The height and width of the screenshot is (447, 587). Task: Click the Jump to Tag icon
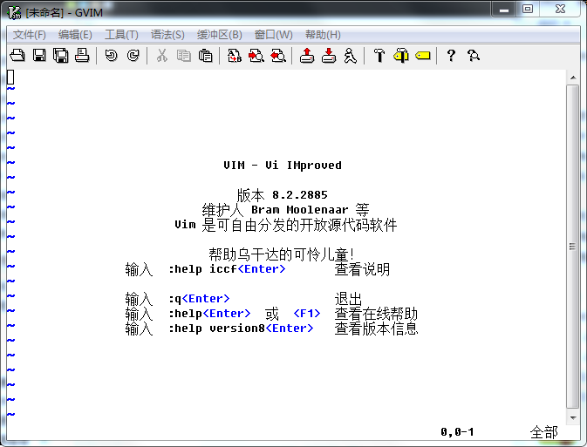423,56
